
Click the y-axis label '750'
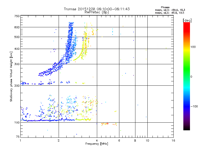coord(17,16)
